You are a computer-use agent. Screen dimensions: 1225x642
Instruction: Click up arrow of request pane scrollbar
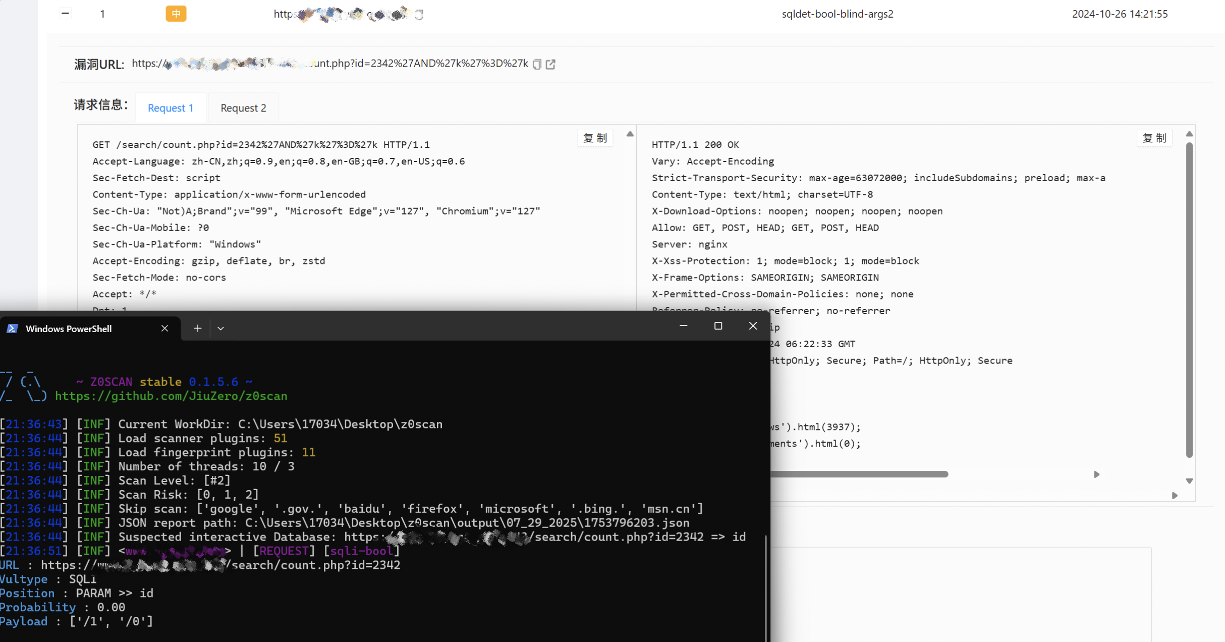[x=630, y=134]
